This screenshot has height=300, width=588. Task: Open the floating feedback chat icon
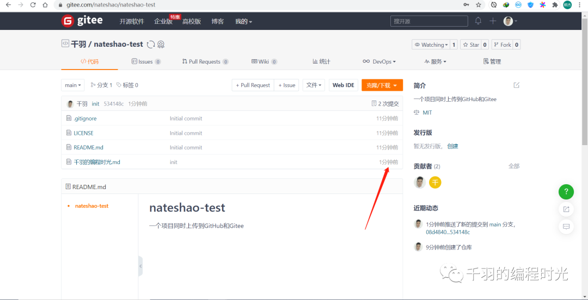click(x=566, y=226)
